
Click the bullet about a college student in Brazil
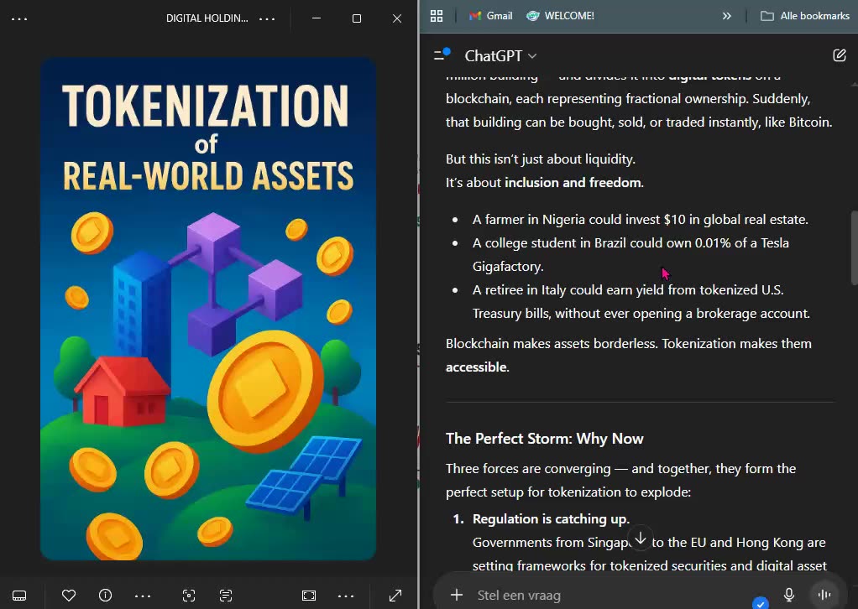[x=630, y=254]
